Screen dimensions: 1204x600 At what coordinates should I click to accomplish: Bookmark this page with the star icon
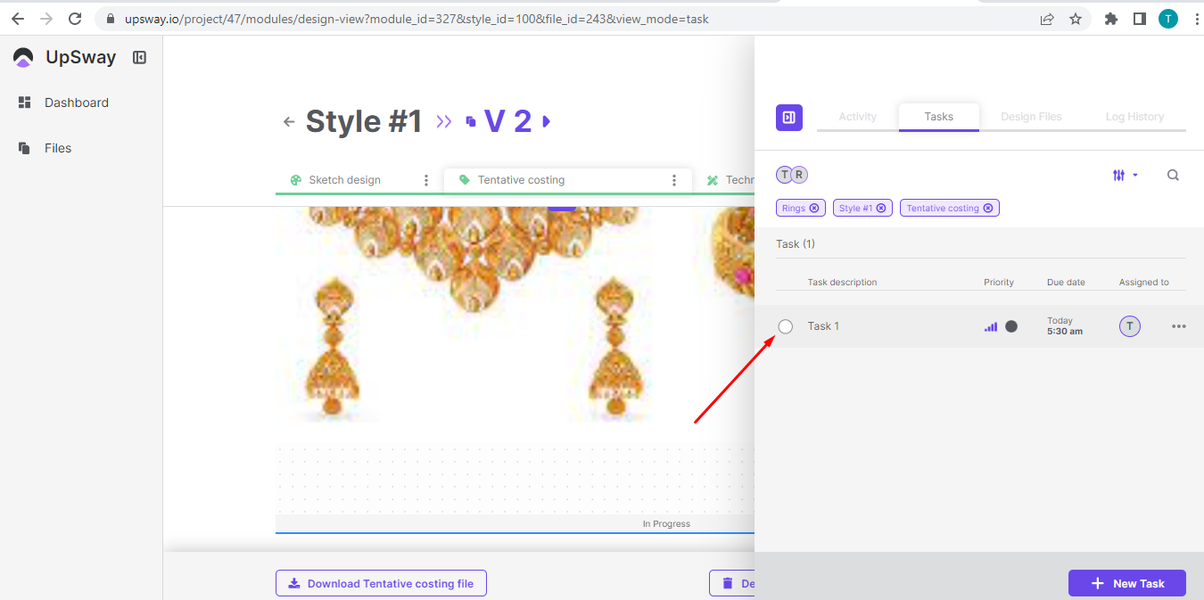click(1076, 19)
